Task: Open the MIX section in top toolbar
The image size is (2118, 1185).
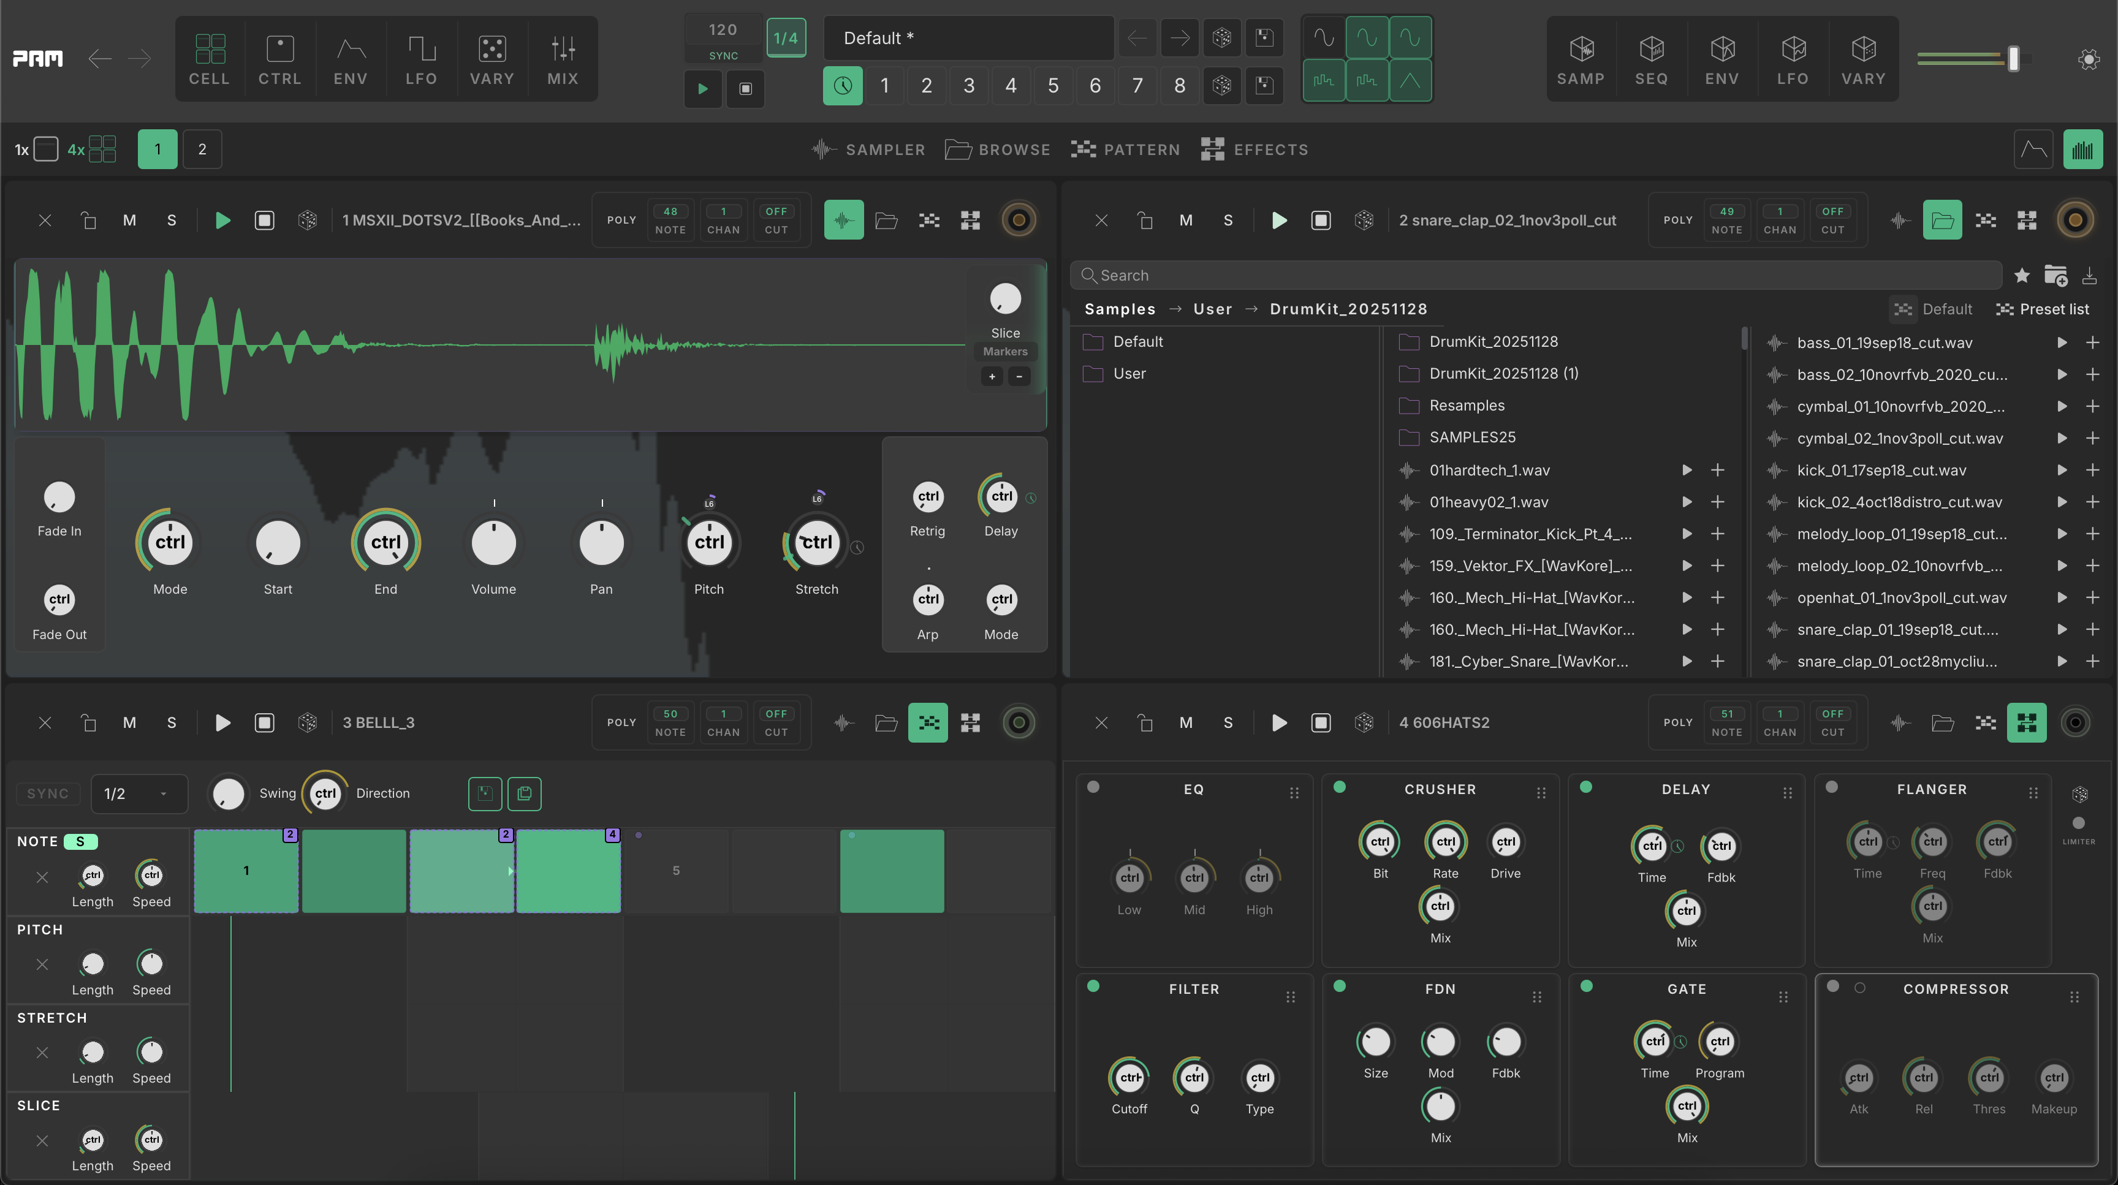Action: point(563,59)
